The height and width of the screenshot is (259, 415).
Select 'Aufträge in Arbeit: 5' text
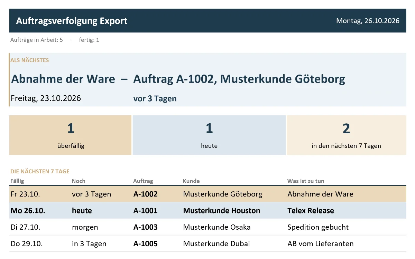click(37, 40)
